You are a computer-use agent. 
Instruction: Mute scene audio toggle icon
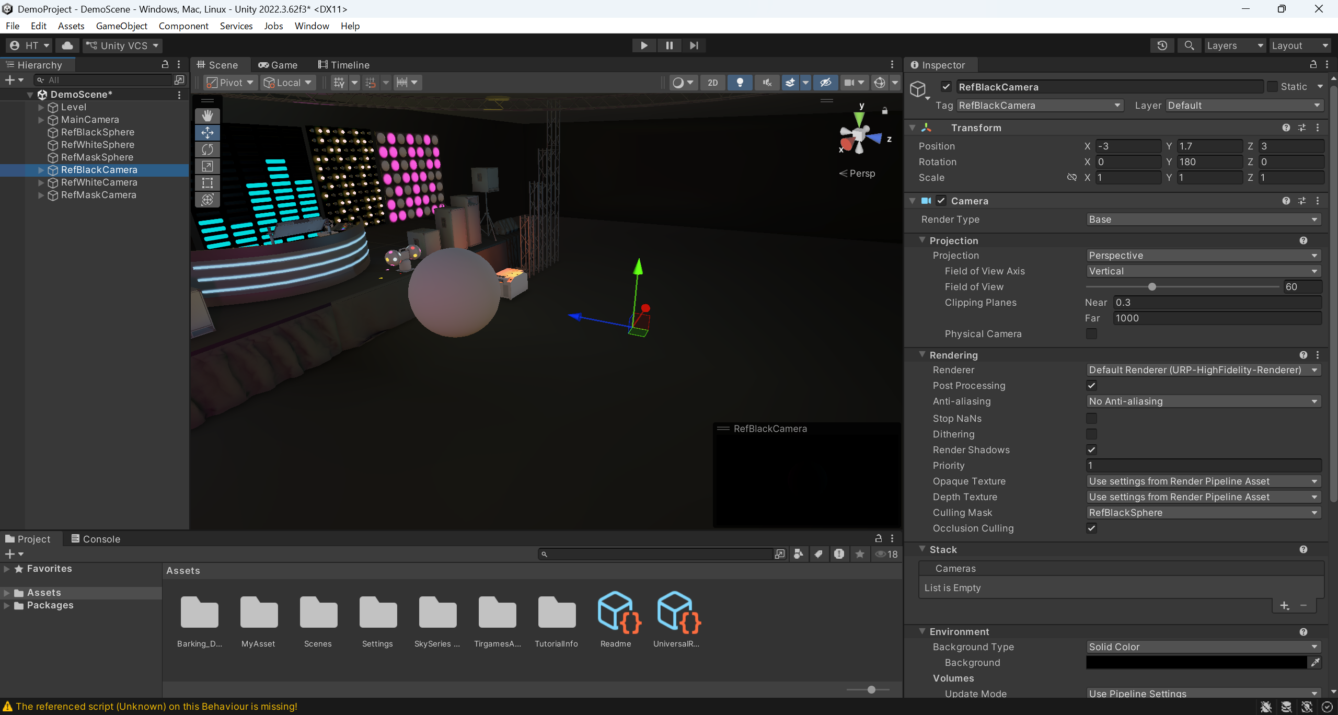pyautogui.click(x=767, y=83)
